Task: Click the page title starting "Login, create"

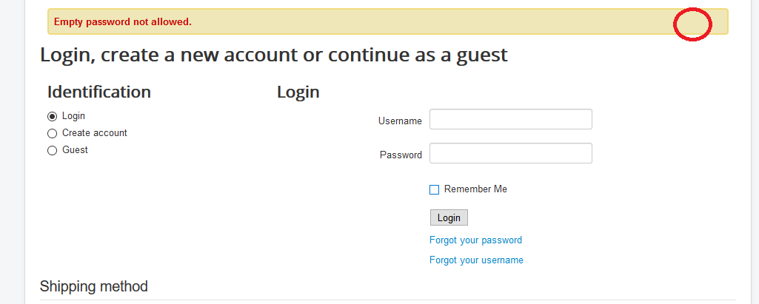Action: [x=274, y=54]
